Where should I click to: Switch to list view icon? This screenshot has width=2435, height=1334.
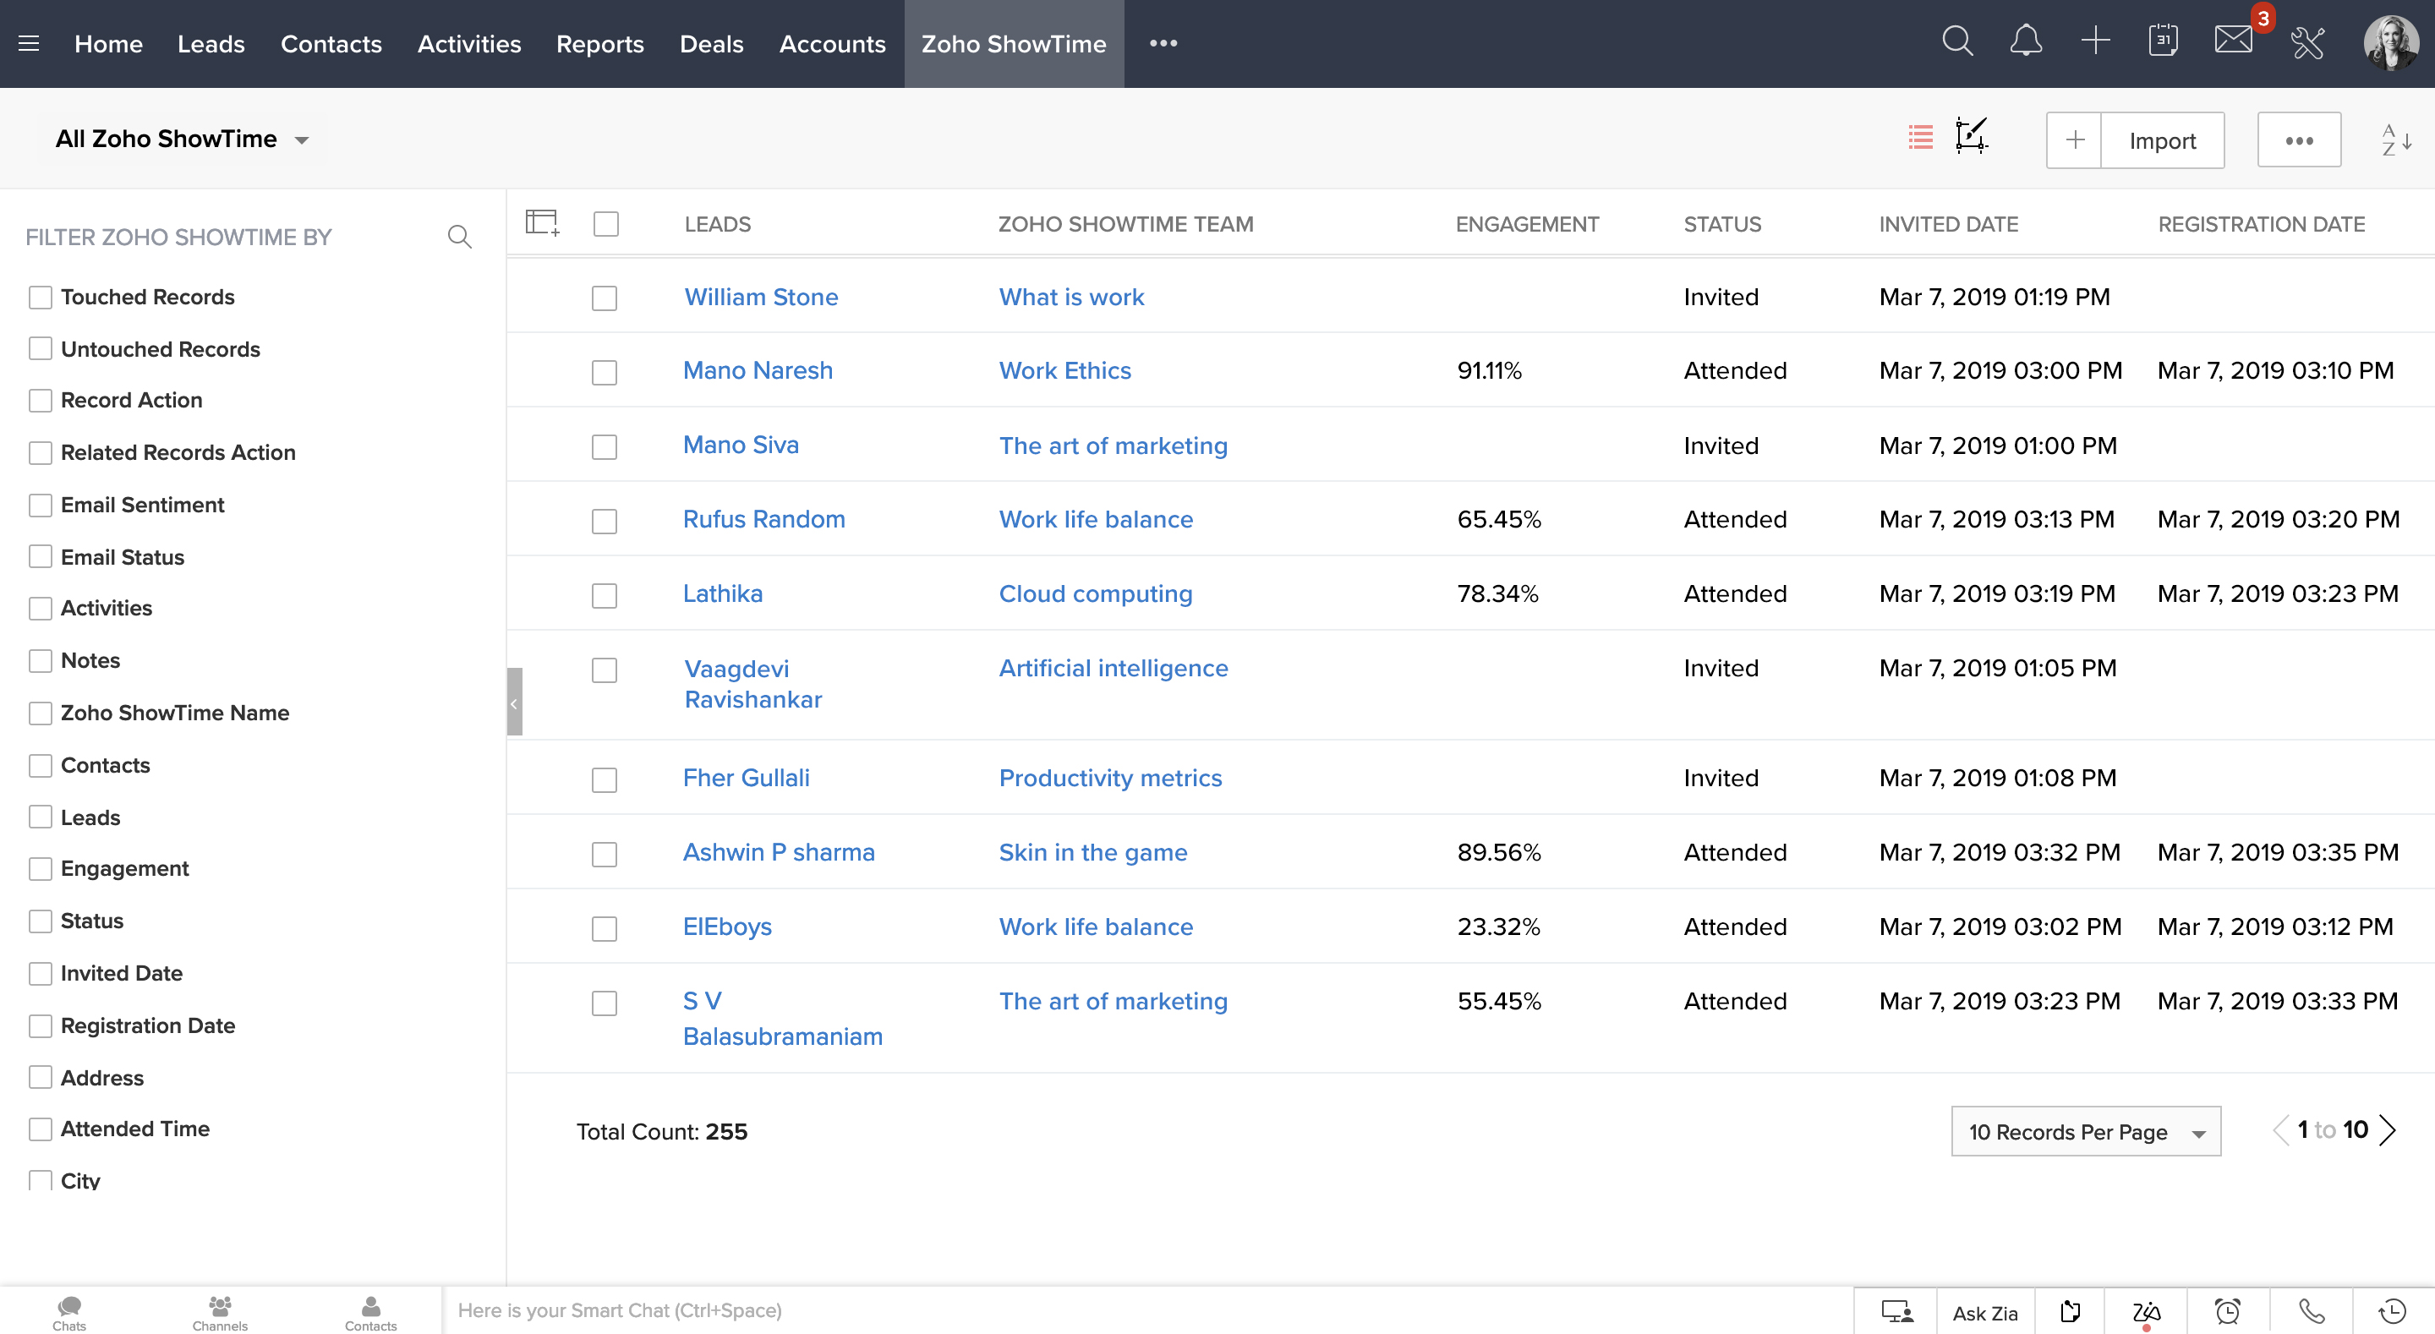[1920, 139]
